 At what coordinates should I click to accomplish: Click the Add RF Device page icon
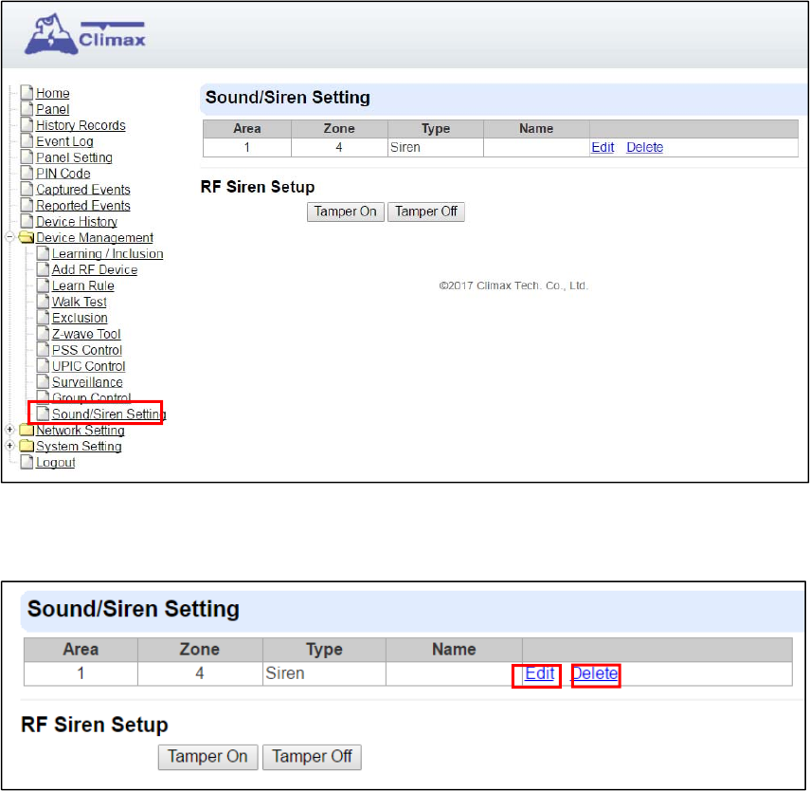[44, 269]
